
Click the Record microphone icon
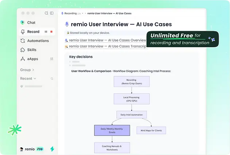pyautogui.click(x=23, y=32)
